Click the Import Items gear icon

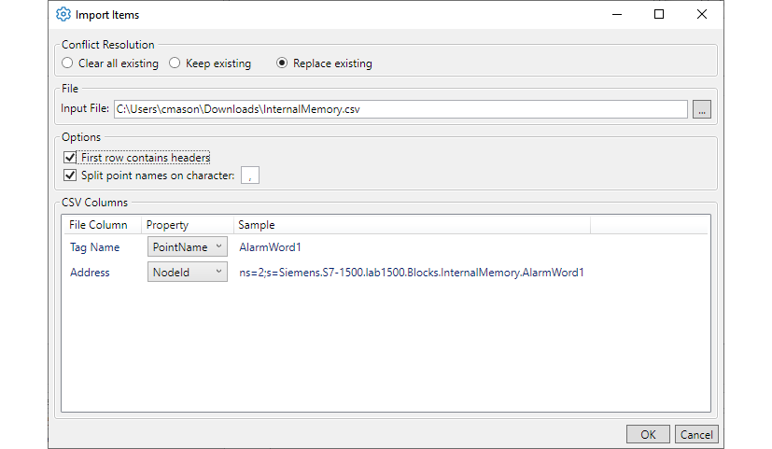pos(63,15)
